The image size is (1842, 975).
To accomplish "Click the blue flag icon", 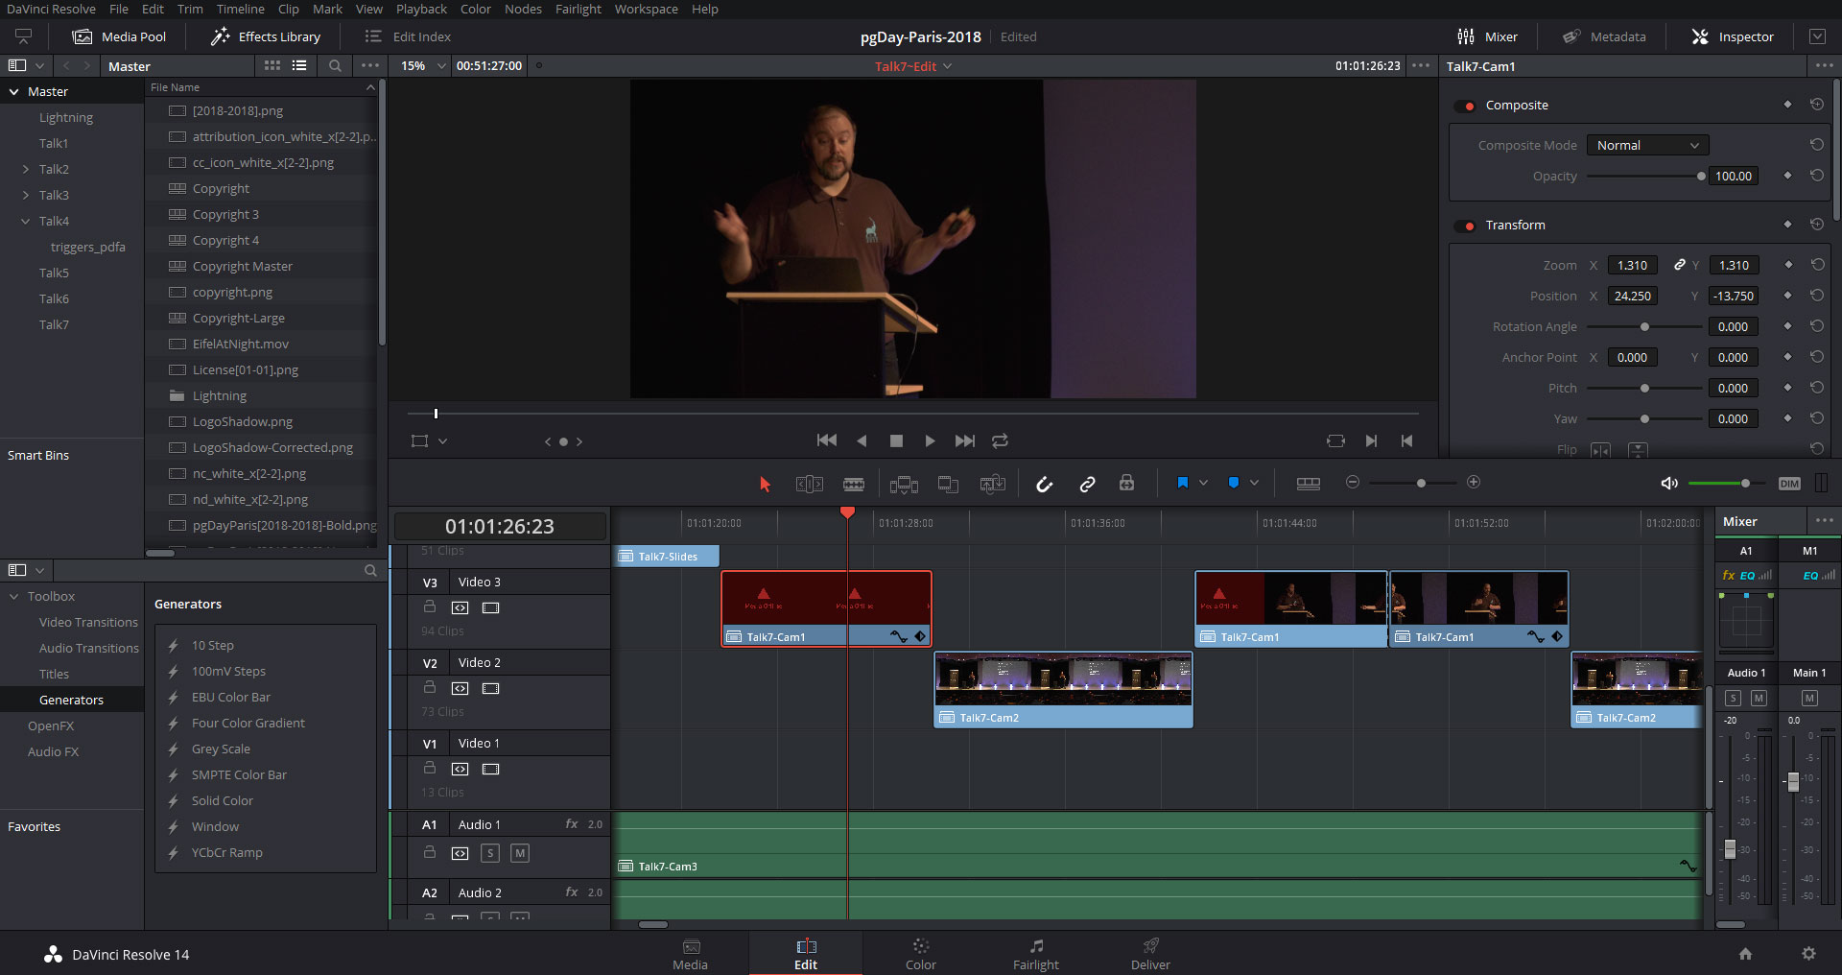I will [1182, 483].
